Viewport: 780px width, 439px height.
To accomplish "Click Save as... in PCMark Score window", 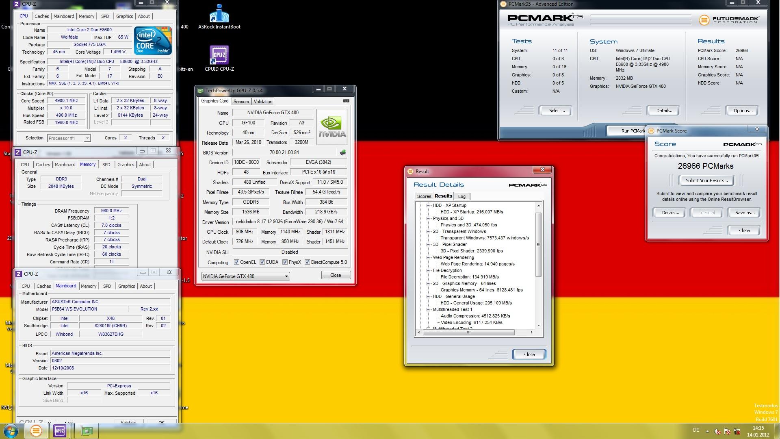I will pyautogui.click(x=745, y=213).
